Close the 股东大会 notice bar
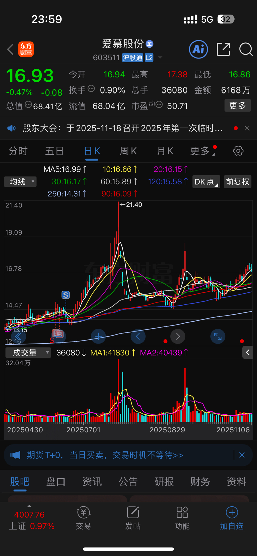 click(x=247, y=128)
